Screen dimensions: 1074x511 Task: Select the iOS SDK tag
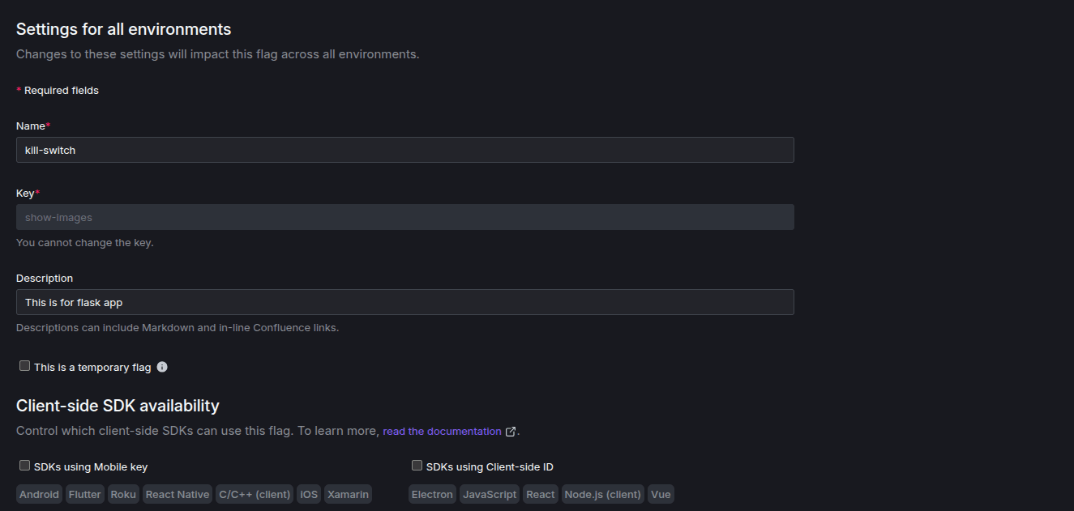point(309,494)
